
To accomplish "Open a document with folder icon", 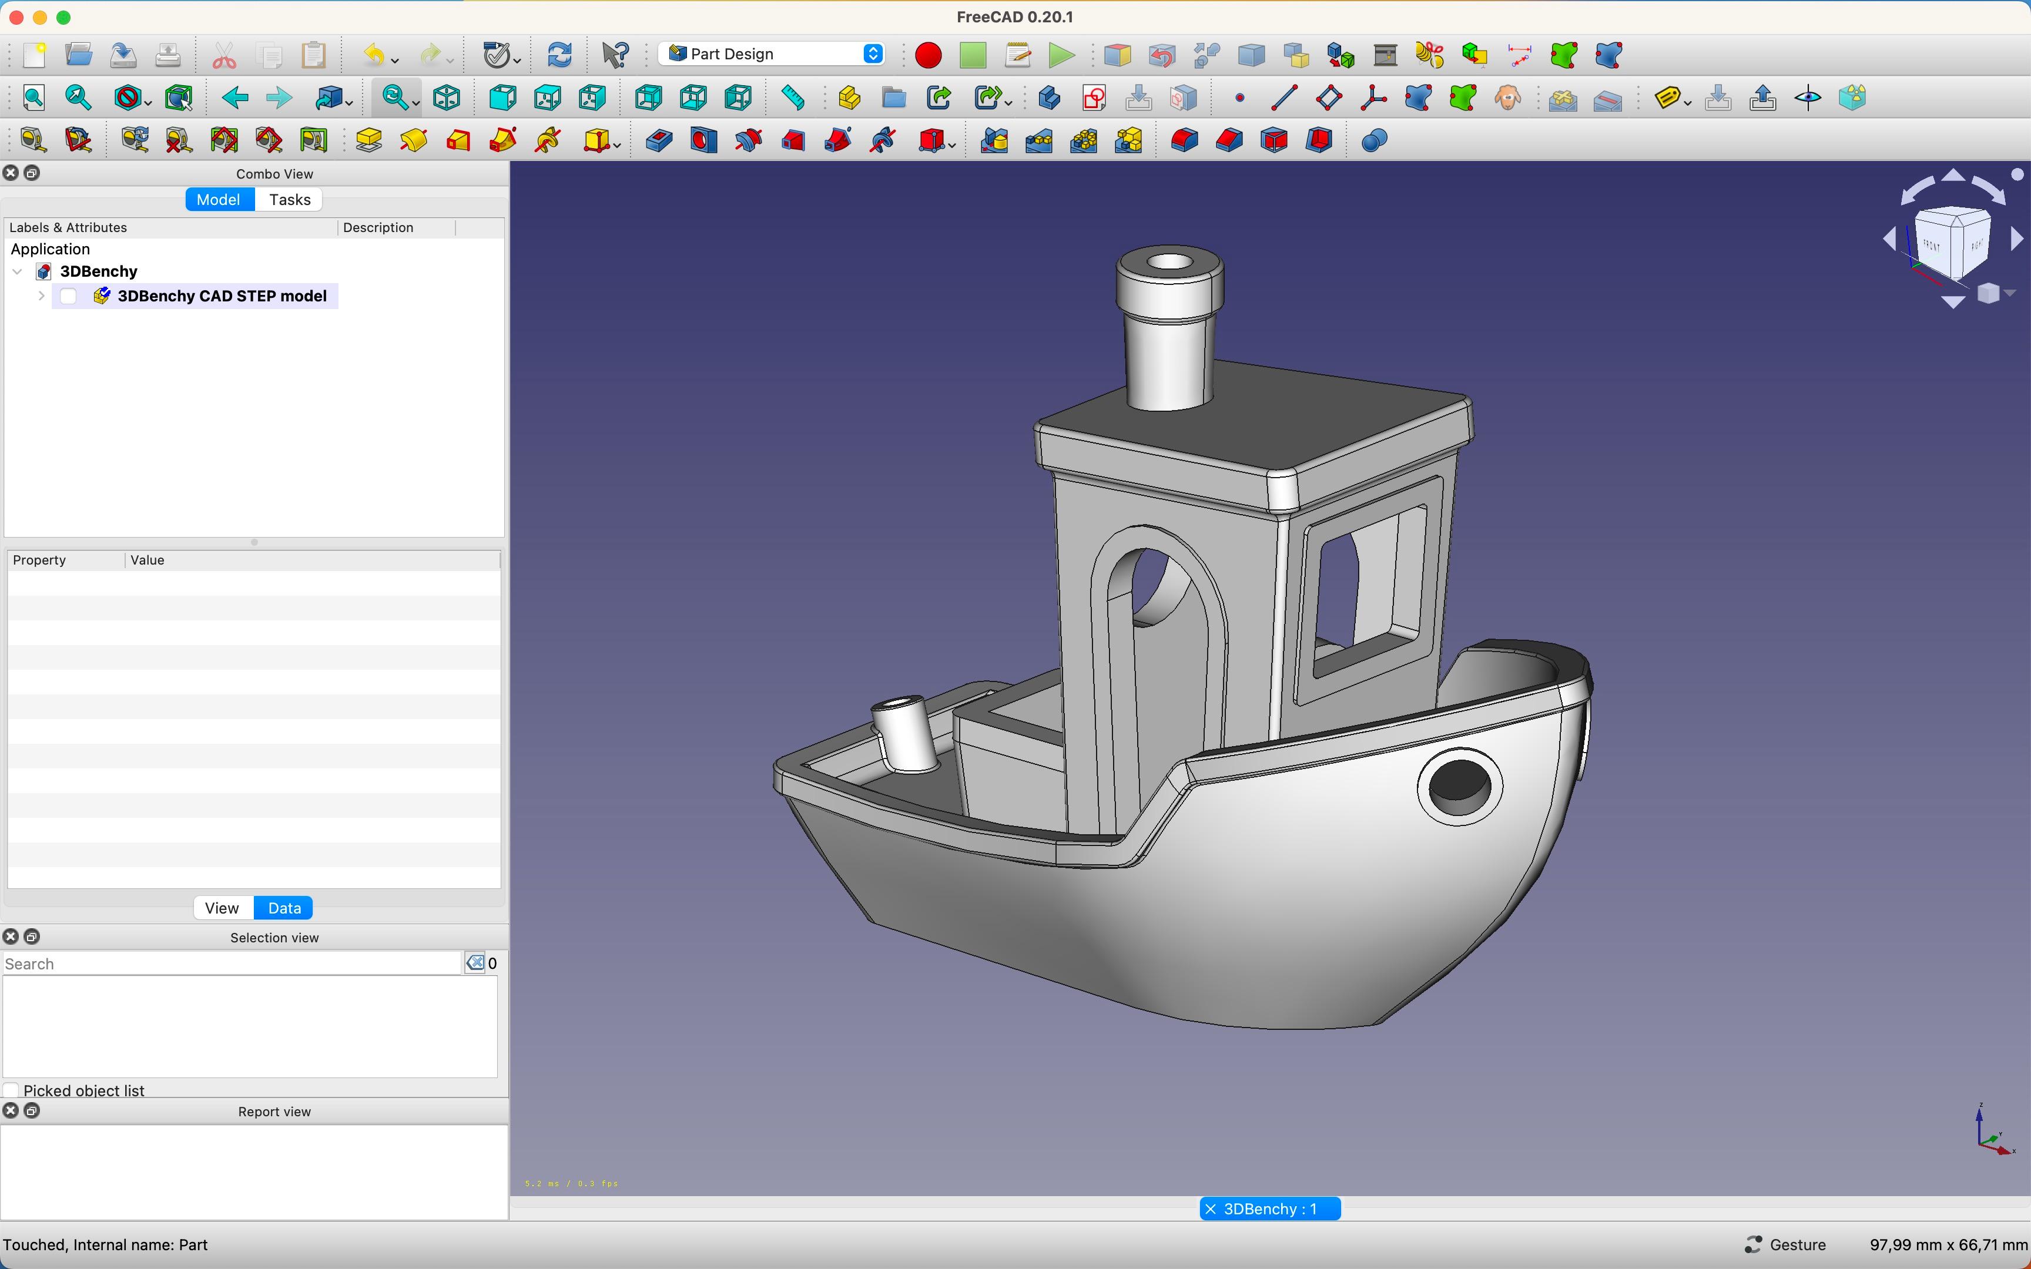I will 79,55.
